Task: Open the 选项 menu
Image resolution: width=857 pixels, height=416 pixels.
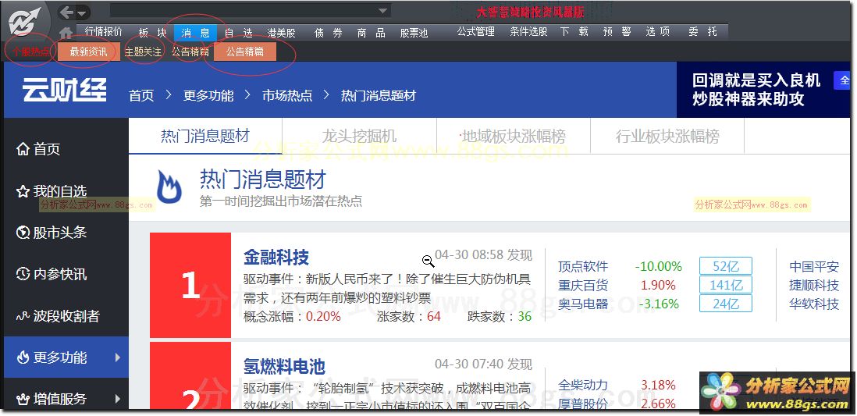Action: (x=657, y=32)
